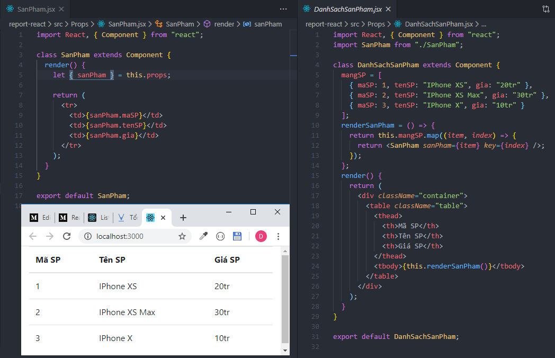Click the localhost:3000 address bar
555x358 pixels.
pos(127,236)
